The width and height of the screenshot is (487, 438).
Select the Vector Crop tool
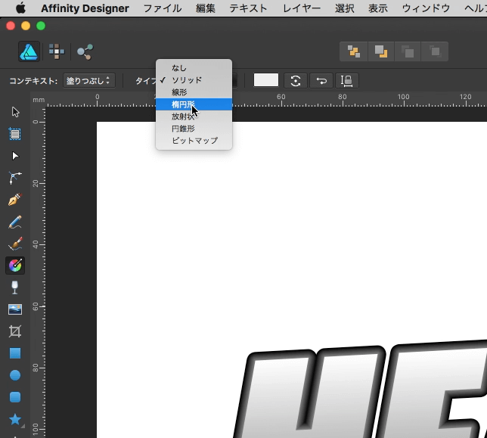click(15, 331)
